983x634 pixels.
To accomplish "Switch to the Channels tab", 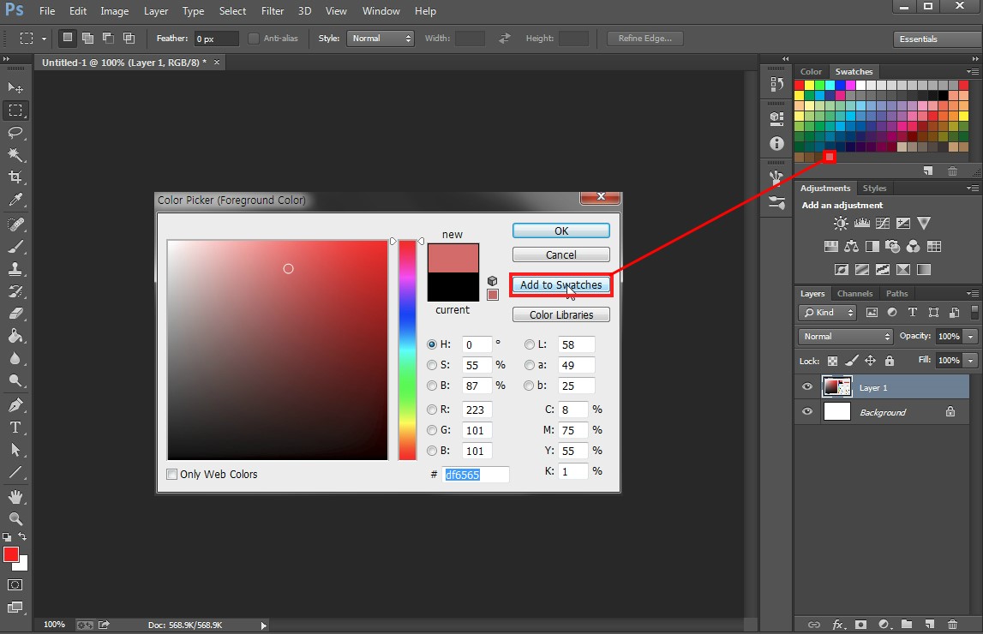I will 854,293.
